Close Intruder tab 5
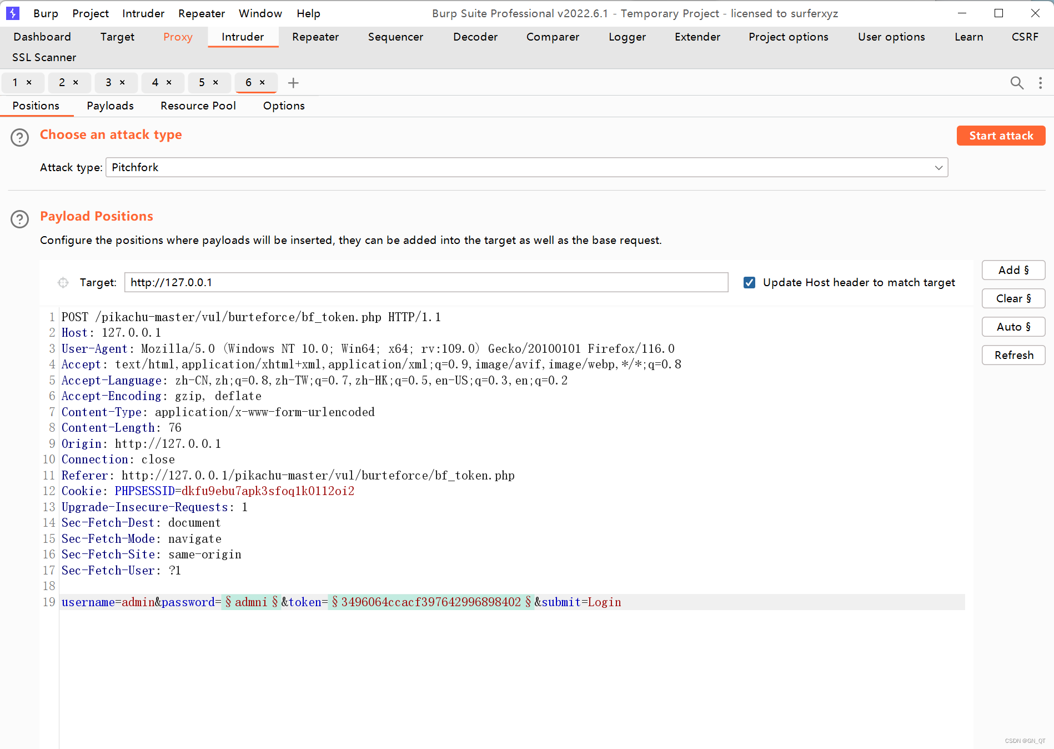Image resolution: width=1054 pixels, height=749 pixels. (x=215, y=82)
